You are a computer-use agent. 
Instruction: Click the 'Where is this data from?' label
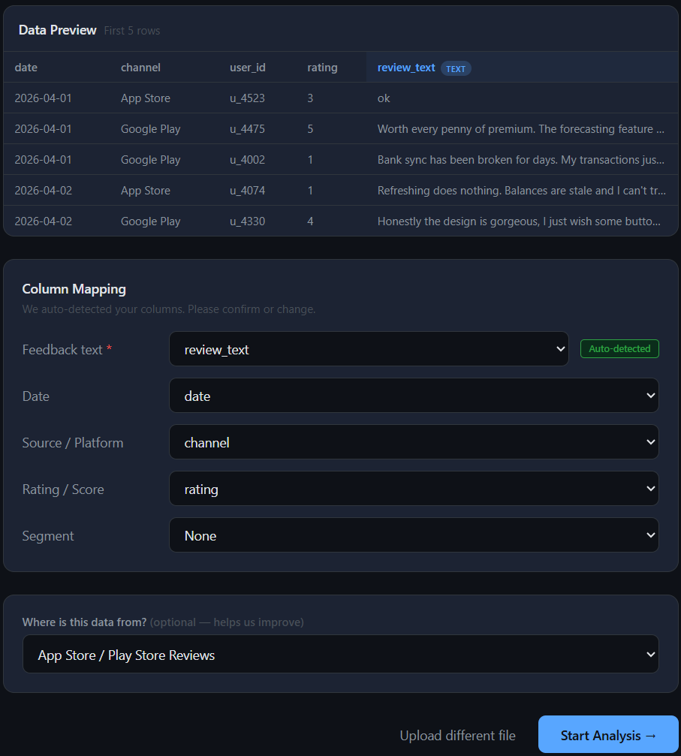(x=84, y=622)
